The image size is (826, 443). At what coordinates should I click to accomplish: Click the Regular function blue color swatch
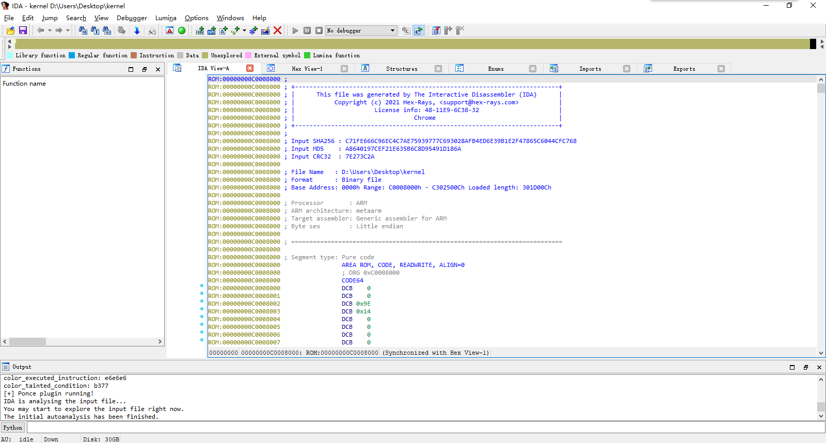72,55
